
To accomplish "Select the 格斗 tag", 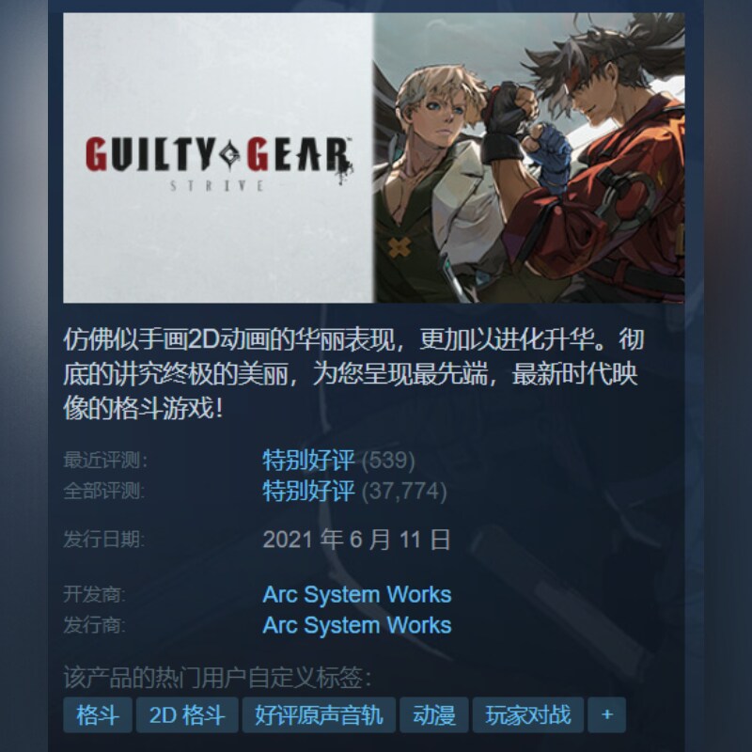I will (98, 715).
